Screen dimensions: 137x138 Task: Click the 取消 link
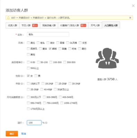pyautogui.click(x=24, y=134)
